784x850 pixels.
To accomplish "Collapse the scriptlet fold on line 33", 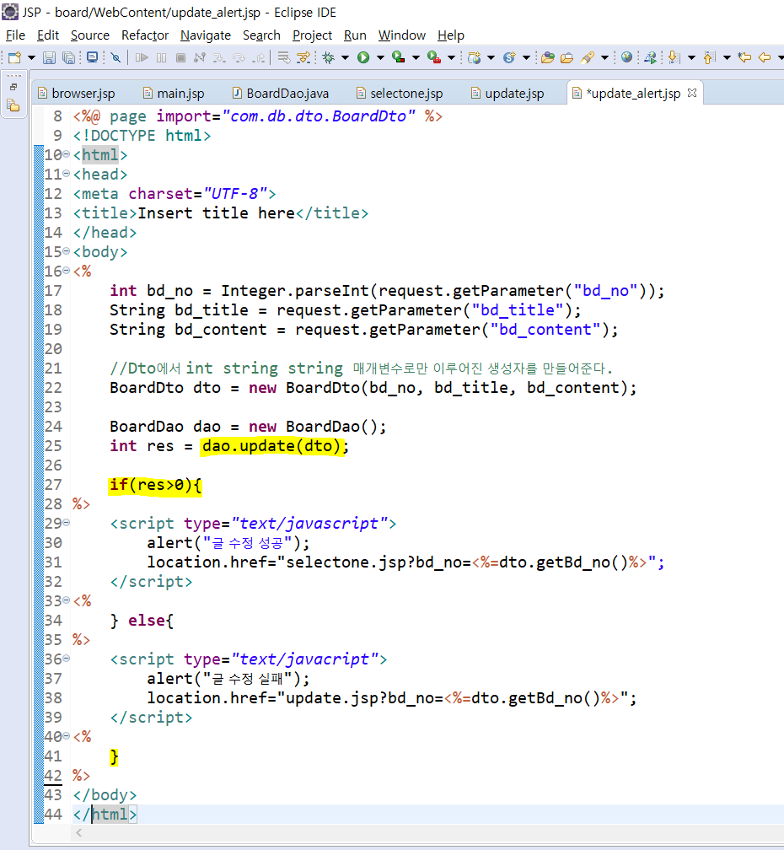I will [66, 600].
